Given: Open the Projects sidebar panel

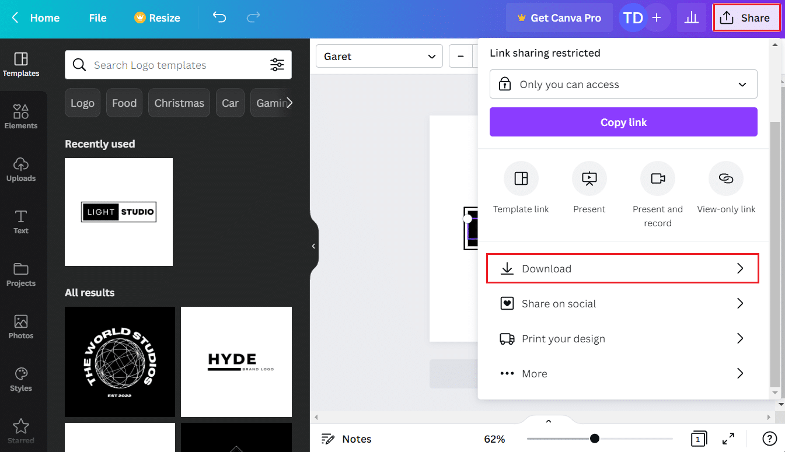Looking at the screenshot, I should [x=21, y=274].
